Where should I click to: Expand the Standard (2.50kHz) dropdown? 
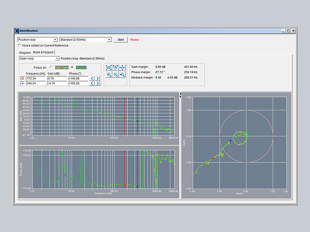coord(86,39)
